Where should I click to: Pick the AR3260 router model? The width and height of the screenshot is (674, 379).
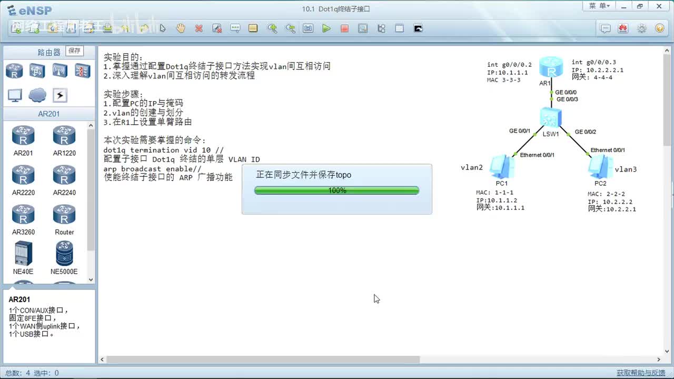(23, 220)
